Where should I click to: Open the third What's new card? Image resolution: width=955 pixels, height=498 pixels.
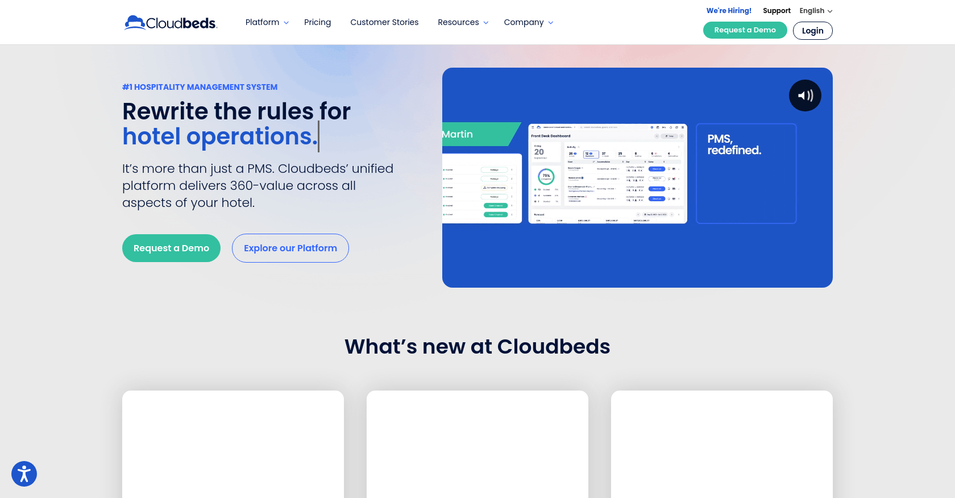(722, 444)
